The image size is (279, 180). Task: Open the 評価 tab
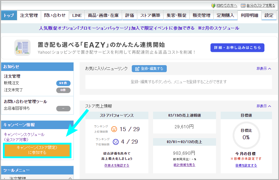pos(129,15)
